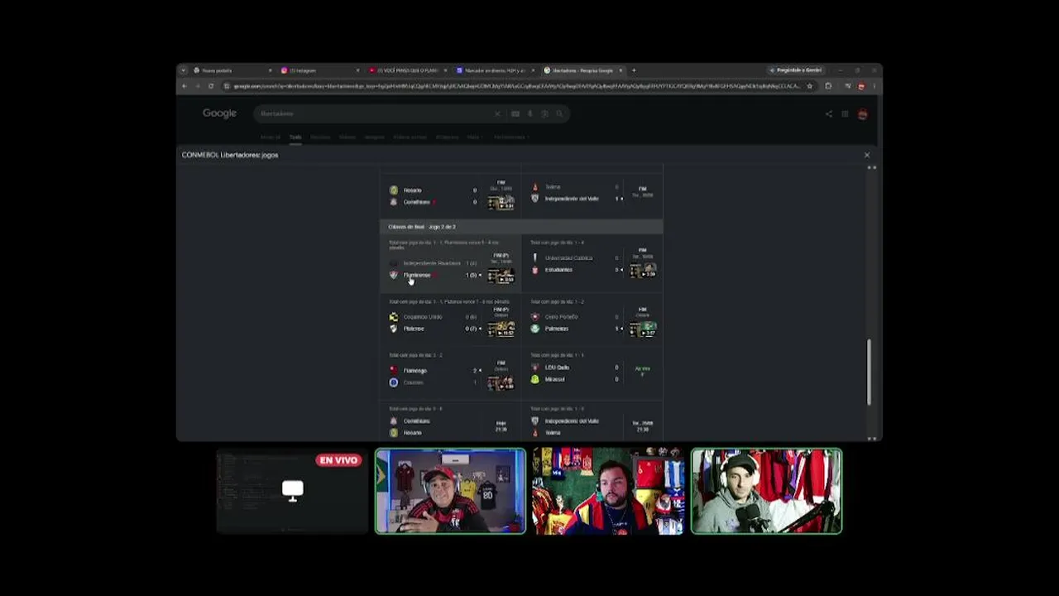Click the share icon beside Google apps

point(828,114)
